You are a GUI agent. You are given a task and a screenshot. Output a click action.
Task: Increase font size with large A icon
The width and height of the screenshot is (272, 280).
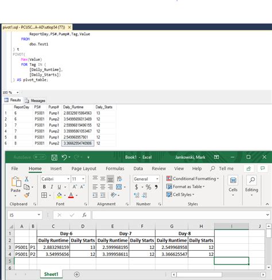tap(75, 187)
